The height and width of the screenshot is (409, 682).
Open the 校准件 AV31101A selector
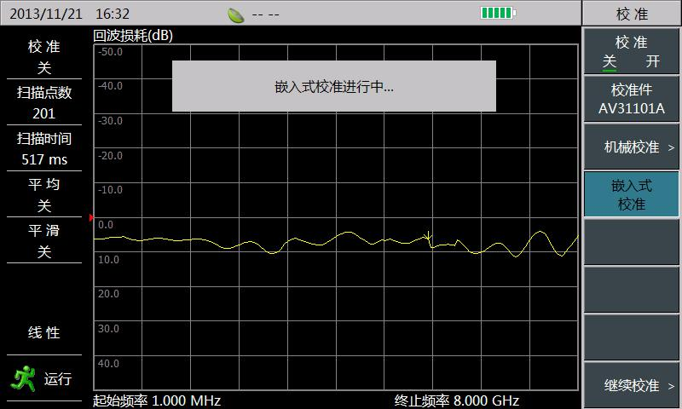[x=631, y=99]
